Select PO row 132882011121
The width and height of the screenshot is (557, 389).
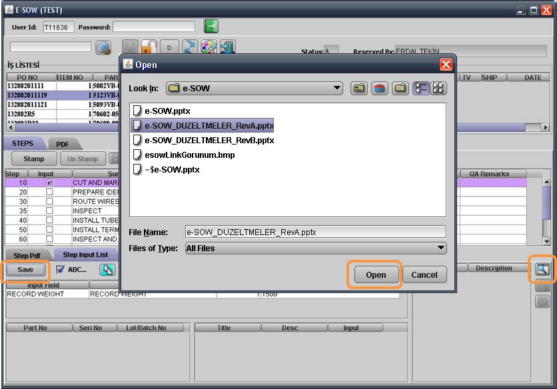tap(63, 105)
